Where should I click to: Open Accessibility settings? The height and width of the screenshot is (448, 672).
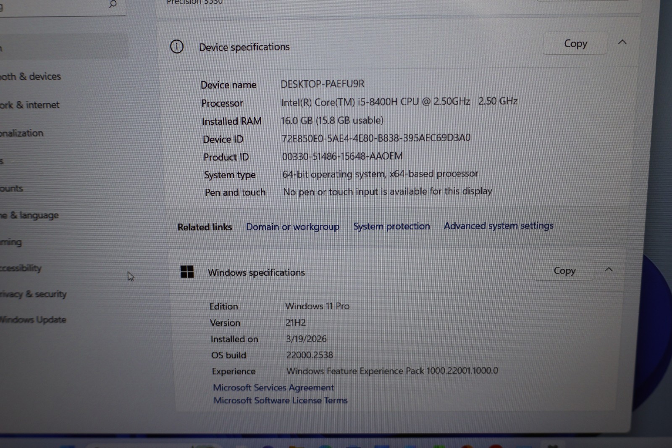tap(21, 268)
